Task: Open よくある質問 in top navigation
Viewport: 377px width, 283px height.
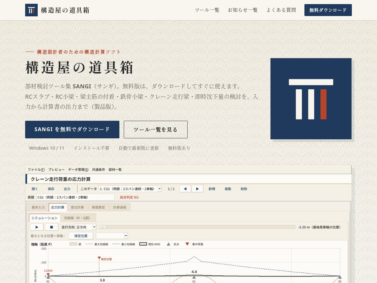Action: [x=281, y=10]
